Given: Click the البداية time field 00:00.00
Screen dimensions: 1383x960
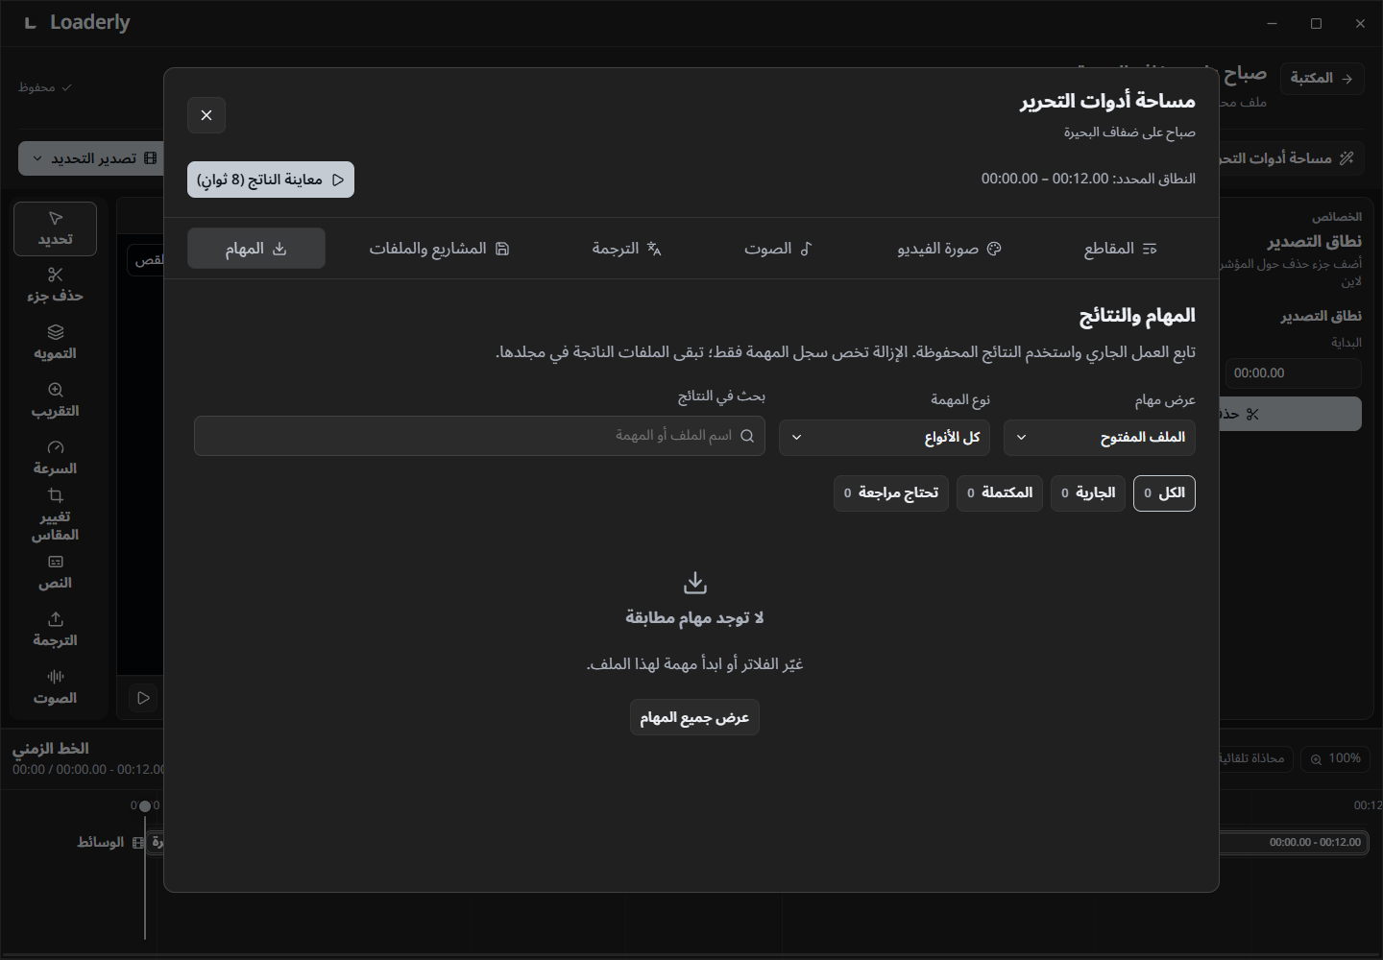Looking at the screenshot, I should pos(1293,373).
